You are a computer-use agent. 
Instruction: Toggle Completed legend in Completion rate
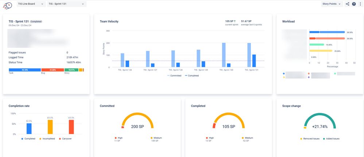[x=28, y=139]
